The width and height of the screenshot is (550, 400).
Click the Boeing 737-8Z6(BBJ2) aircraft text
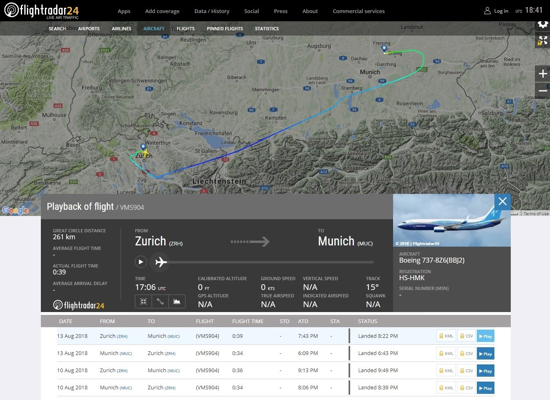tap(432, 261)
